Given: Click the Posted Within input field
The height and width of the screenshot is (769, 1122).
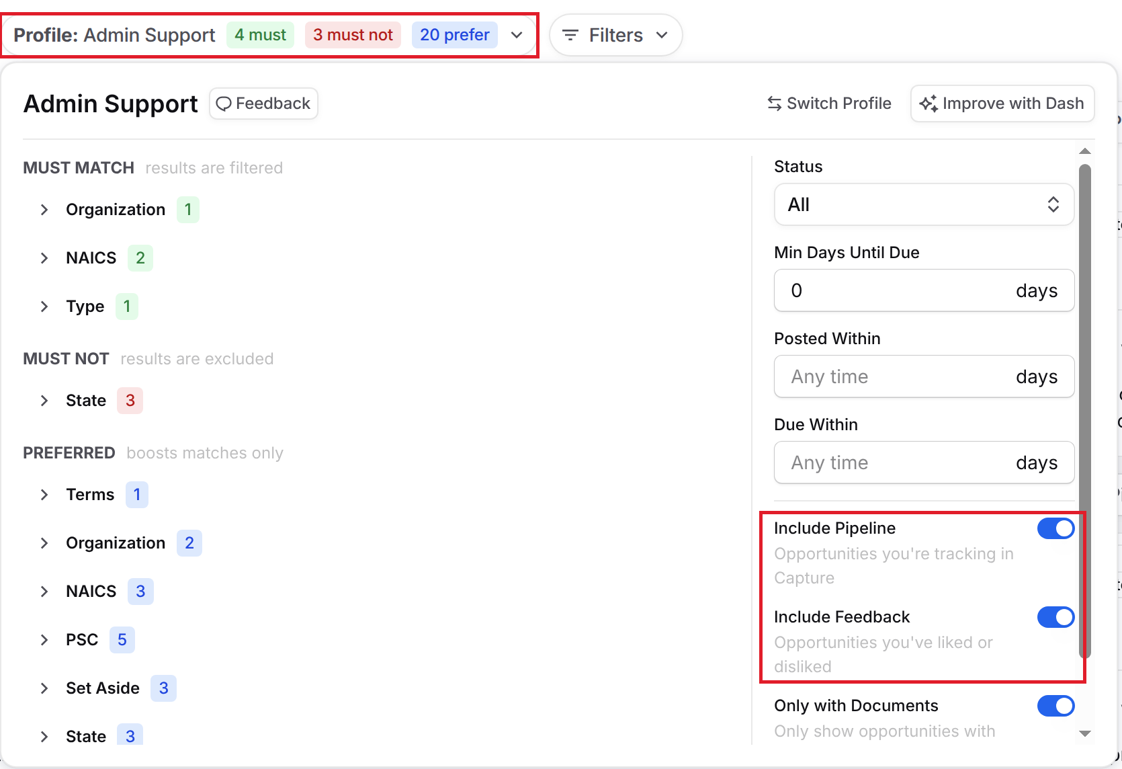Looking at the screenshot, I should tap(924, 376).
